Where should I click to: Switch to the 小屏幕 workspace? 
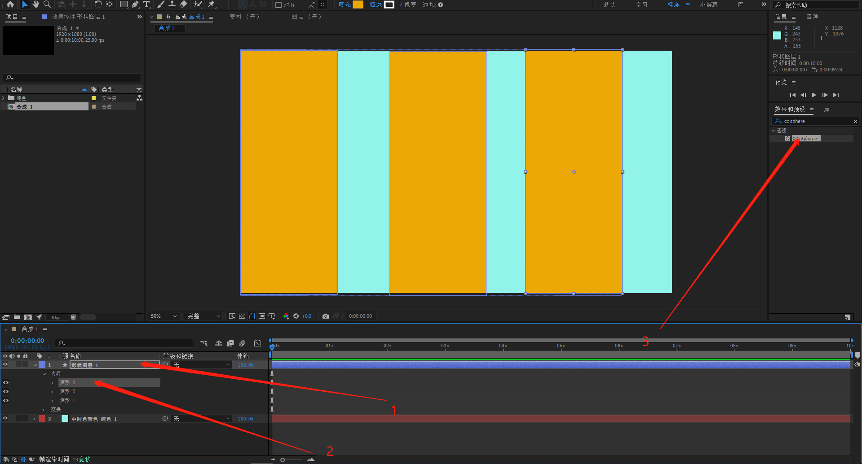click(709, 4)
